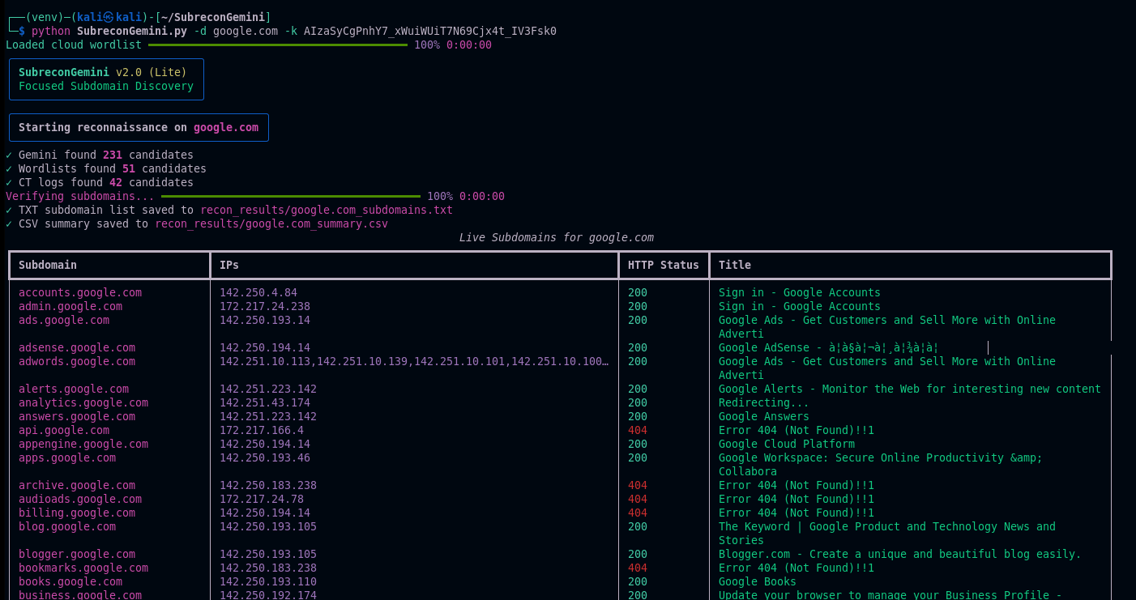Click the recon_results/google.com_subdomains.txt file path

pyautogui.click(x=327, y=210)
